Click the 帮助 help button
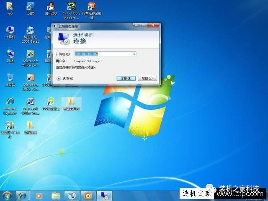This screenshot has width=268, height=201. [147, 78]
